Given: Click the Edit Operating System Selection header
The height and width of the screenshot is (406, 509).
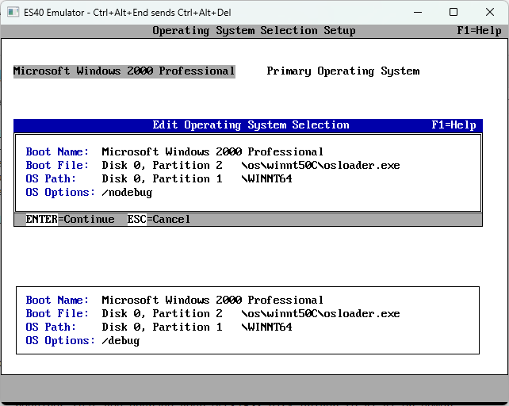Looking at the screenshot, I should tap(251, 125).
